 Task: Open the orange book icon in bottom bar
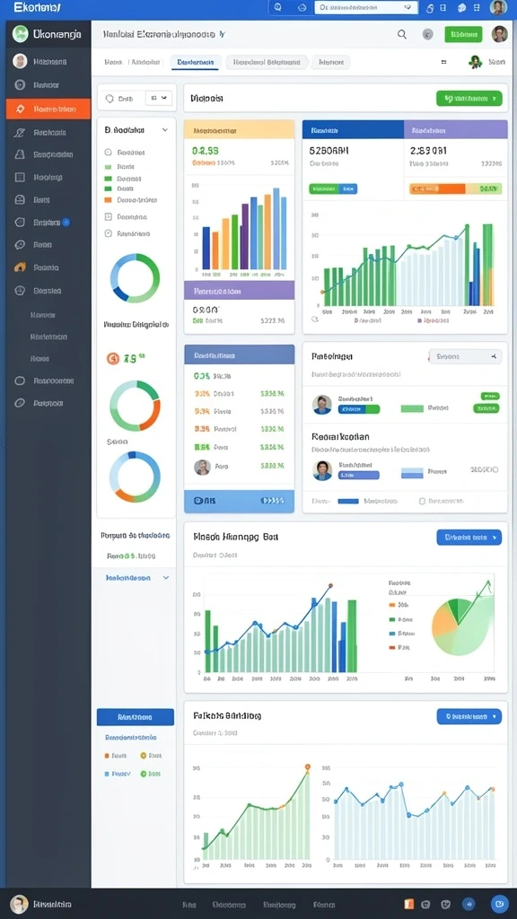pos(409,904)
